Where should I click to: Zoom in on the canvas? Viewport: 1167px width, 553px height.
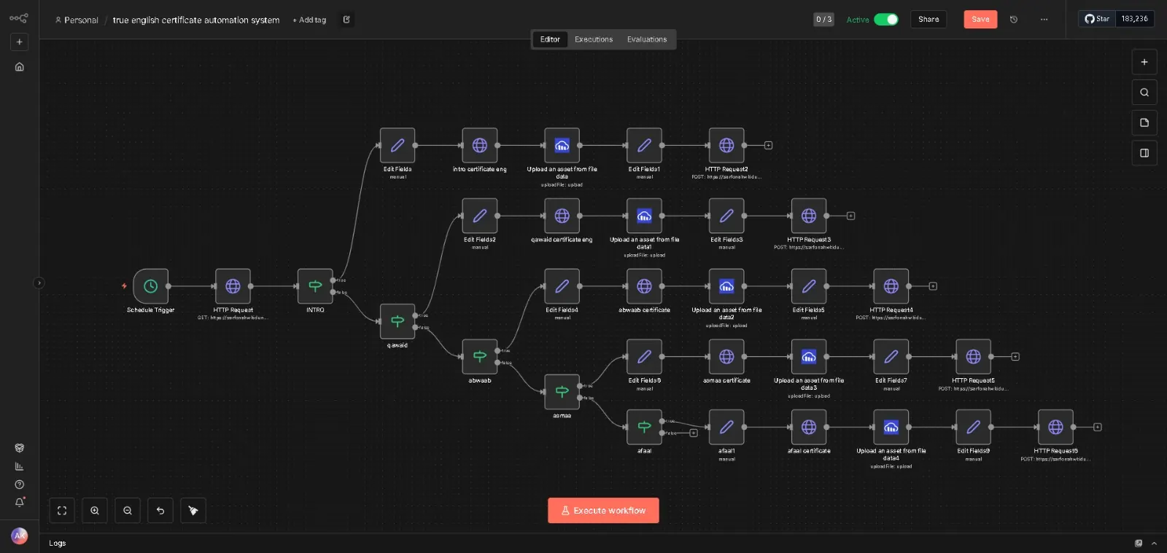coord(95,511)
